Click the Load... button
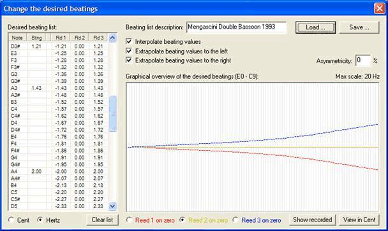The height and width of the screenshot is (231, 388). click(x=315, y=27)
